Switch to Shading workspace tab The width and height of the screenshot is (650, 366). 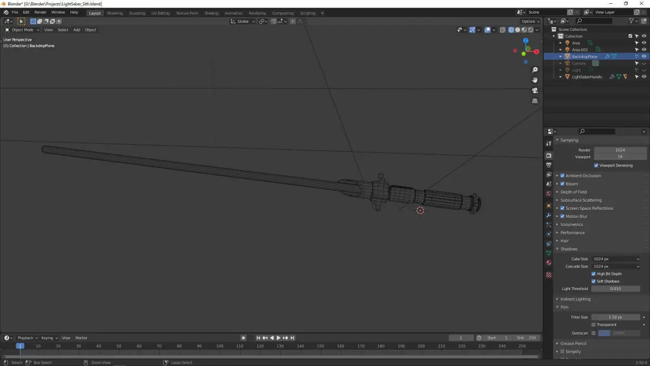[211, 13]
